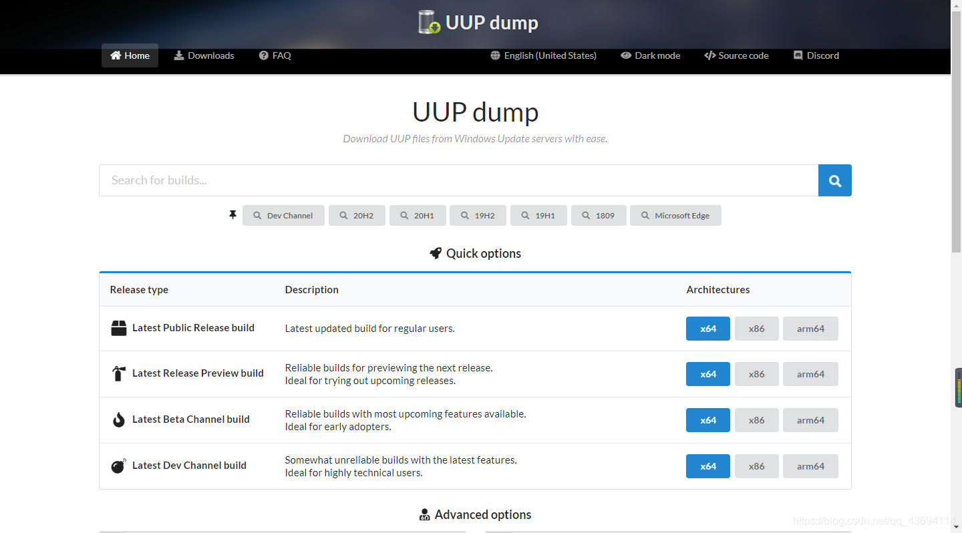This screenshot has height=533, width=962.
Task: Select the 19H1 quick search tag
Action: pos(538,216)
